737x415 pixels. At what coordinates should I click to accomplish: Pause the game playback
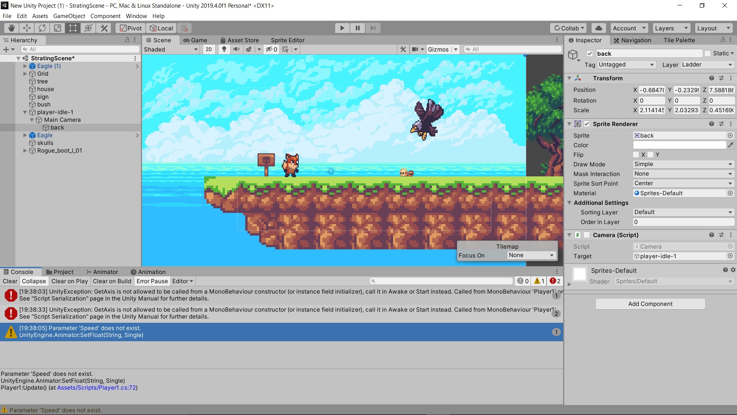[x=357, y=28]
